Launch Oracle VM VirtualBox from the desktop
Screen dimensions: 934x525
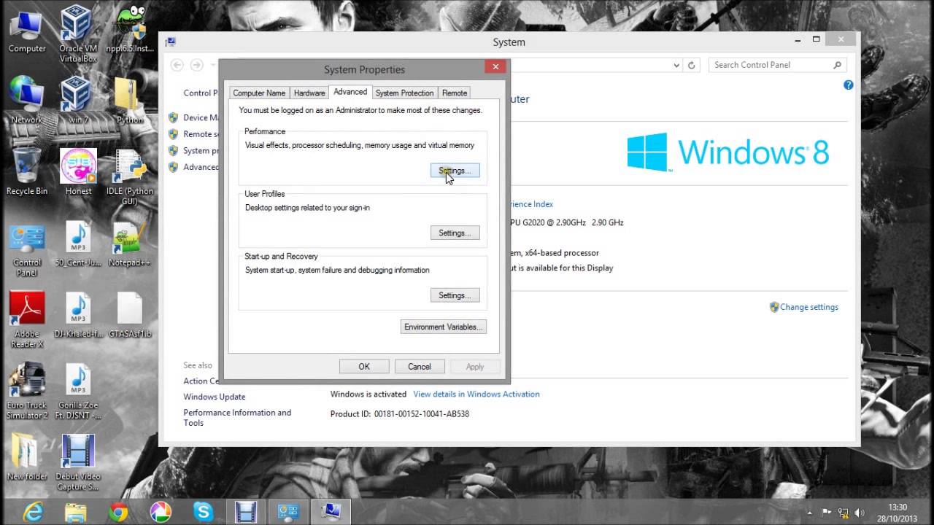click(x=78, y=34)
